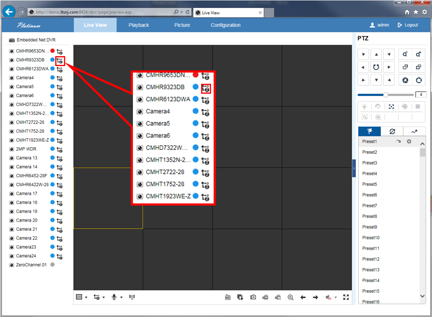Screen dimensions: 432x317
Task: Toggle full screen view mode
Action: [346, 297]
